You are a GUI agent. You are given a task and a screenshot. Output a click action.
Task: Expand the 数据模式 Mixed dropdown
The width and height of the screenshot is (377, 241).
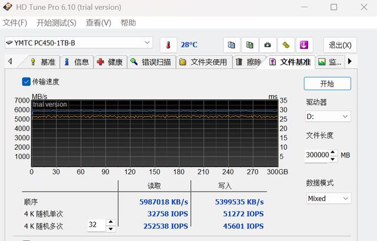(328, 199)
